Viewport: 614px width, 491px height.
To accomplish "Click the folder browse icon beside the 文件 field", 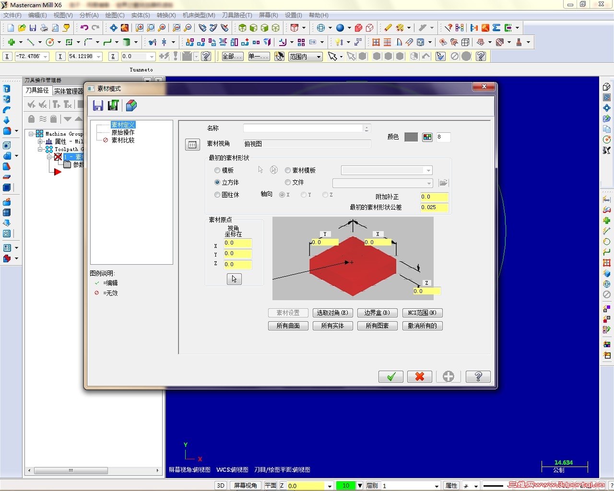I will point(443,183).
